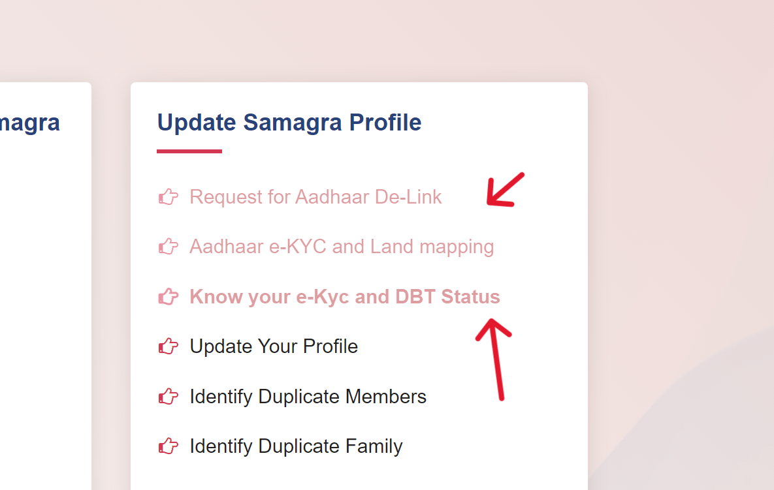Open Update Your Profile

coord(274,346)
